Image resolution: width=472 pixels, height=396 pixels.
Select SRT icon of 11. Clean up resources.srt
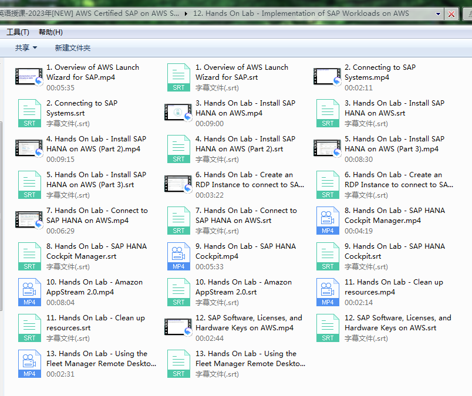point(29,328)
